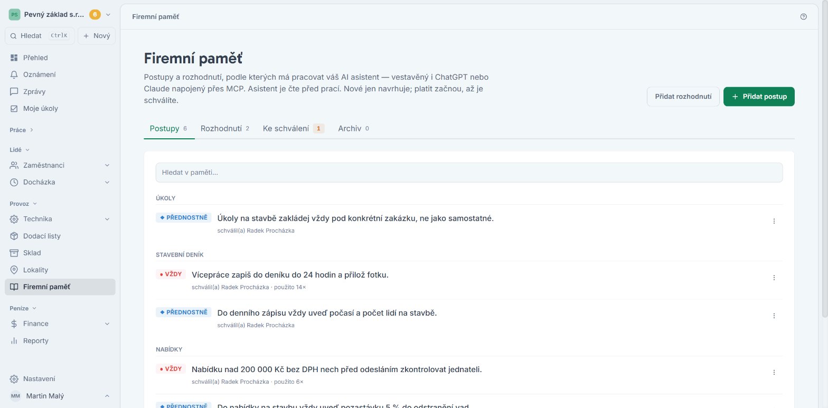Image resolution: width=828 pixels, height=408 pixels.
Task: Open the help icon in the header
Action: click(804, 17)
